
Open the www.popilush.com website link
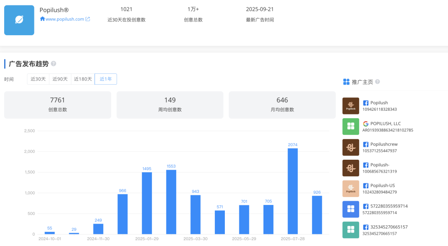point(65,19)
